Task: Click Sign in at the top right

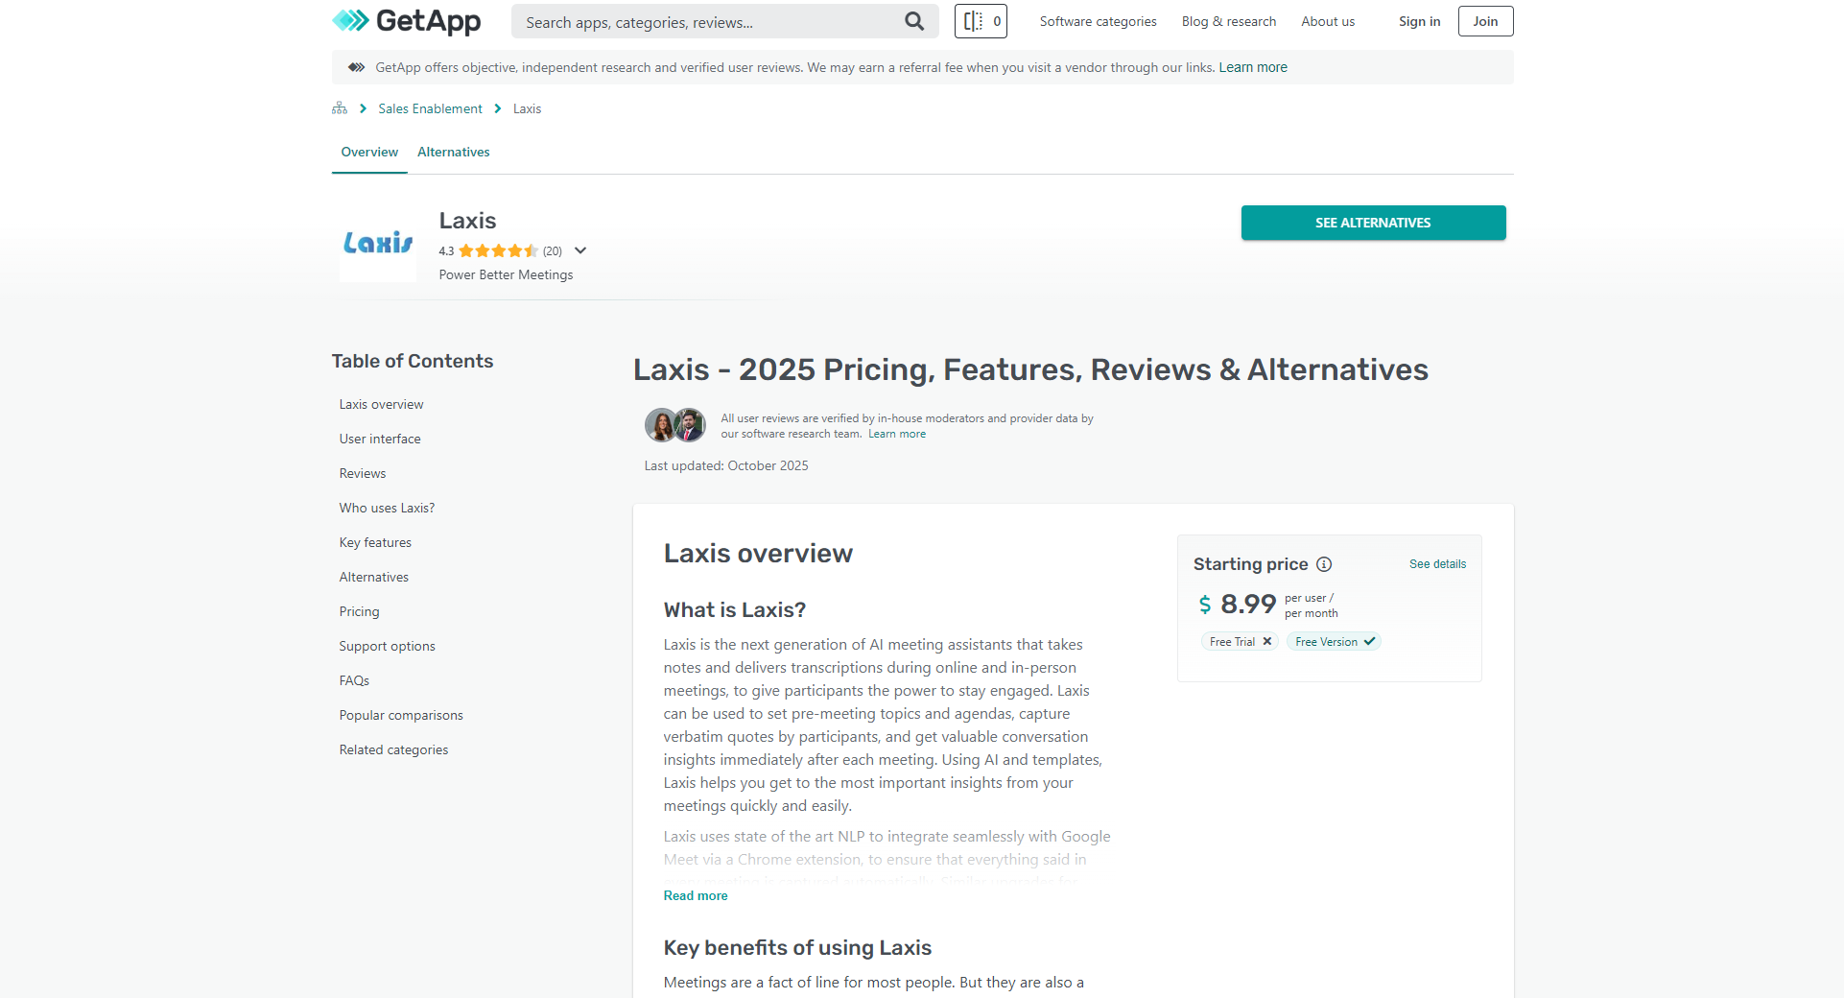Action: coord(1419,21)
